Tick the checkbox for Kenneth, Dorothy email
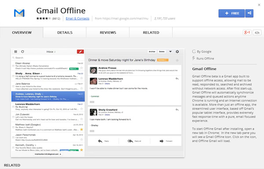 click(13, 147)
